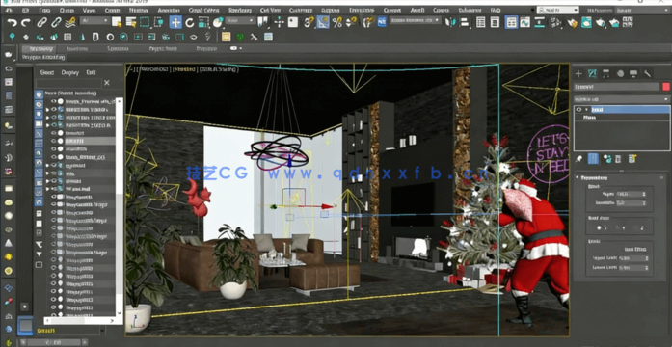
Task: Click the red object color swatch
Action: tap(666, 87)
